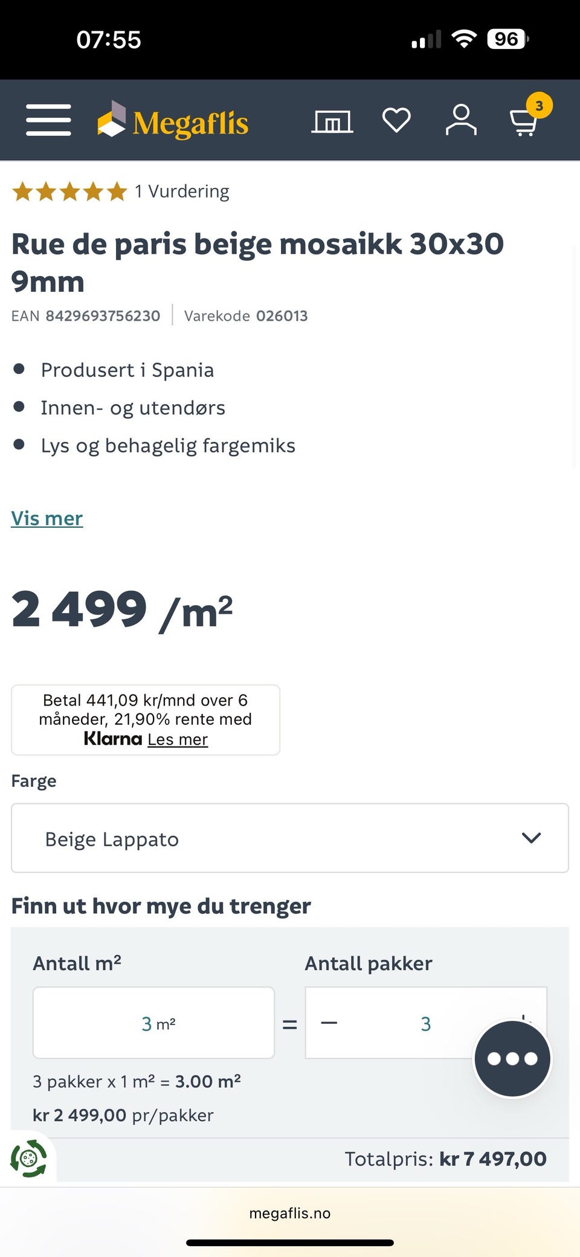Screen dimensions: 580x1257
Task: Open the favorites heart icon
Action: tap(396, 120)
